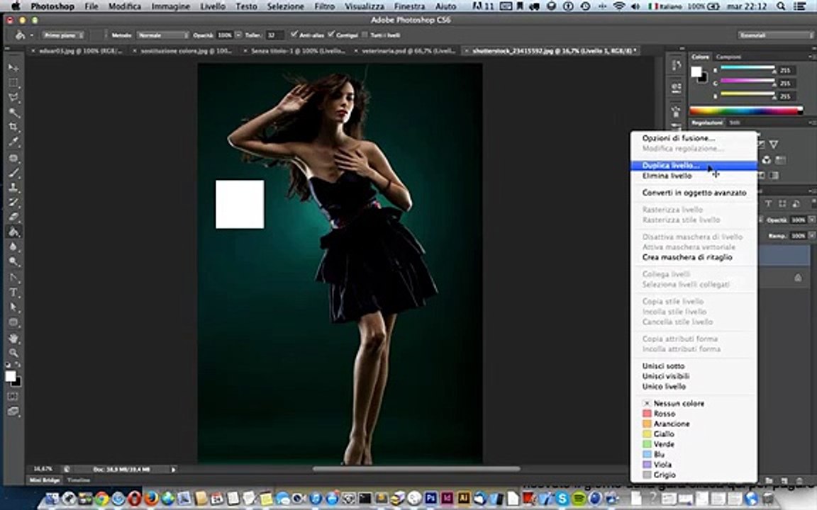817x510 pixels.
Task: Switch to the Mini Bridge tab
Action: [x=44, y=480]
